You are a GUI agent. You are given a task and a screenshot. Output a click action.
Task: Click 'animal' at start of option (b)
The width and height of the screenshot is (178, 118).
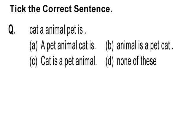point(126,45)
